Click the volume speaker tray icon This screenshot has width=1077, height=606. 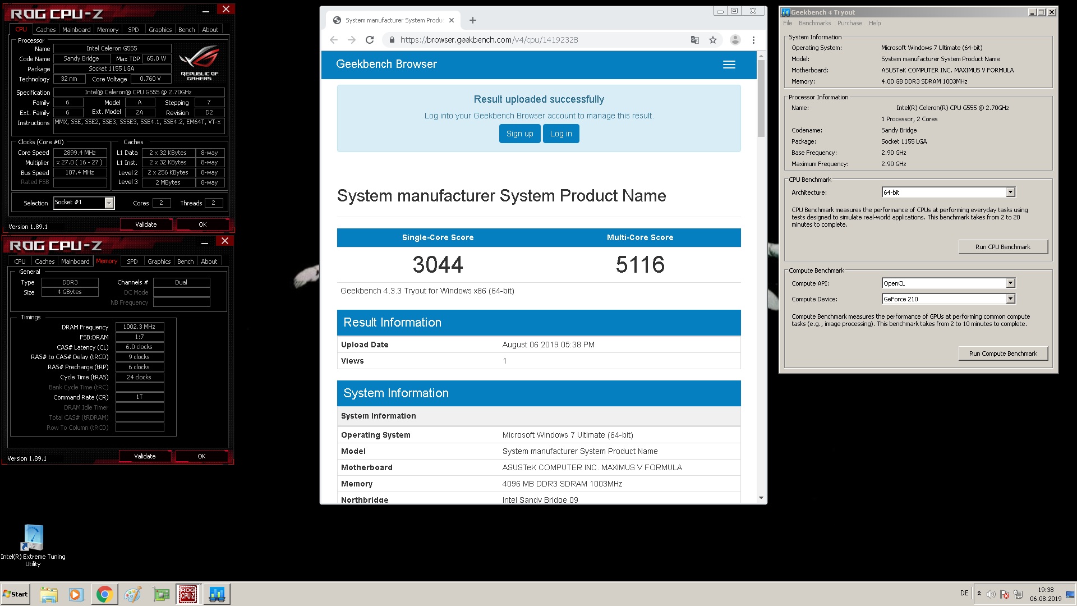(991, 594)
